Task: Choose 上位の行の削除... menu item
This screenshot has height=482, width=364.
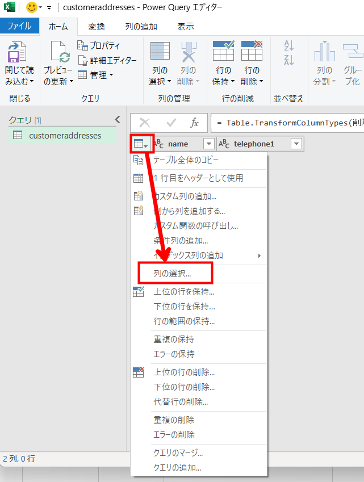Action: point(199,372)
